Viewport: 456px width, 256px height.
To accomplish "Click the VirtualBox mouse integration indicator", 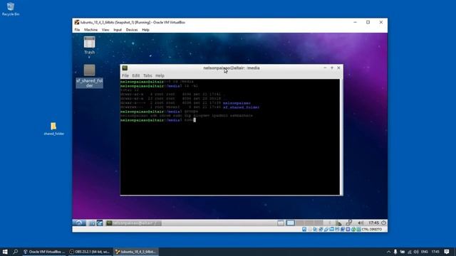I will coord(353,229).
